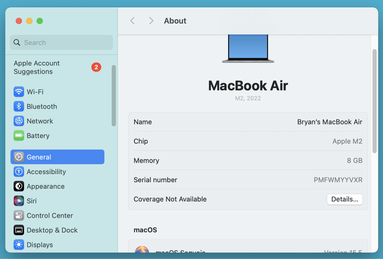Image resolution: width=383 pixels, height=259 pixels.
Task: Click the search magnifying glass icon
Action: (17, 42)
